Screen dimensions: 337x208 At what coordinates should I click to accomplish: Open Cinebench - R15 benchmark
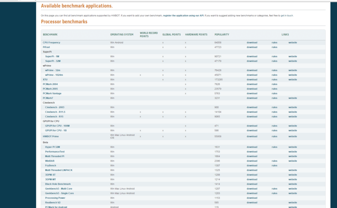(x=54, y=116)
